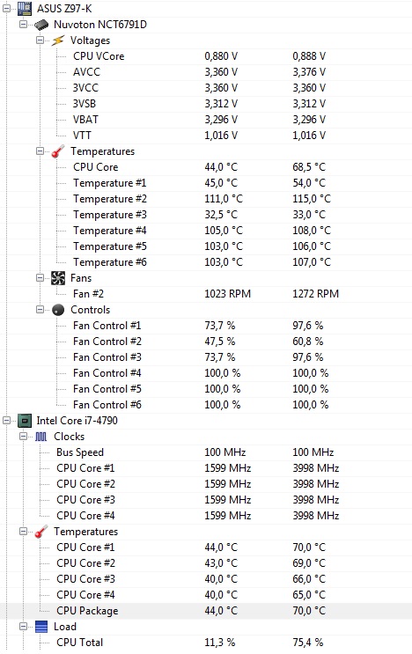
Task: Click the 0,888 V CPU VCore max value
Action: (309, 56)
